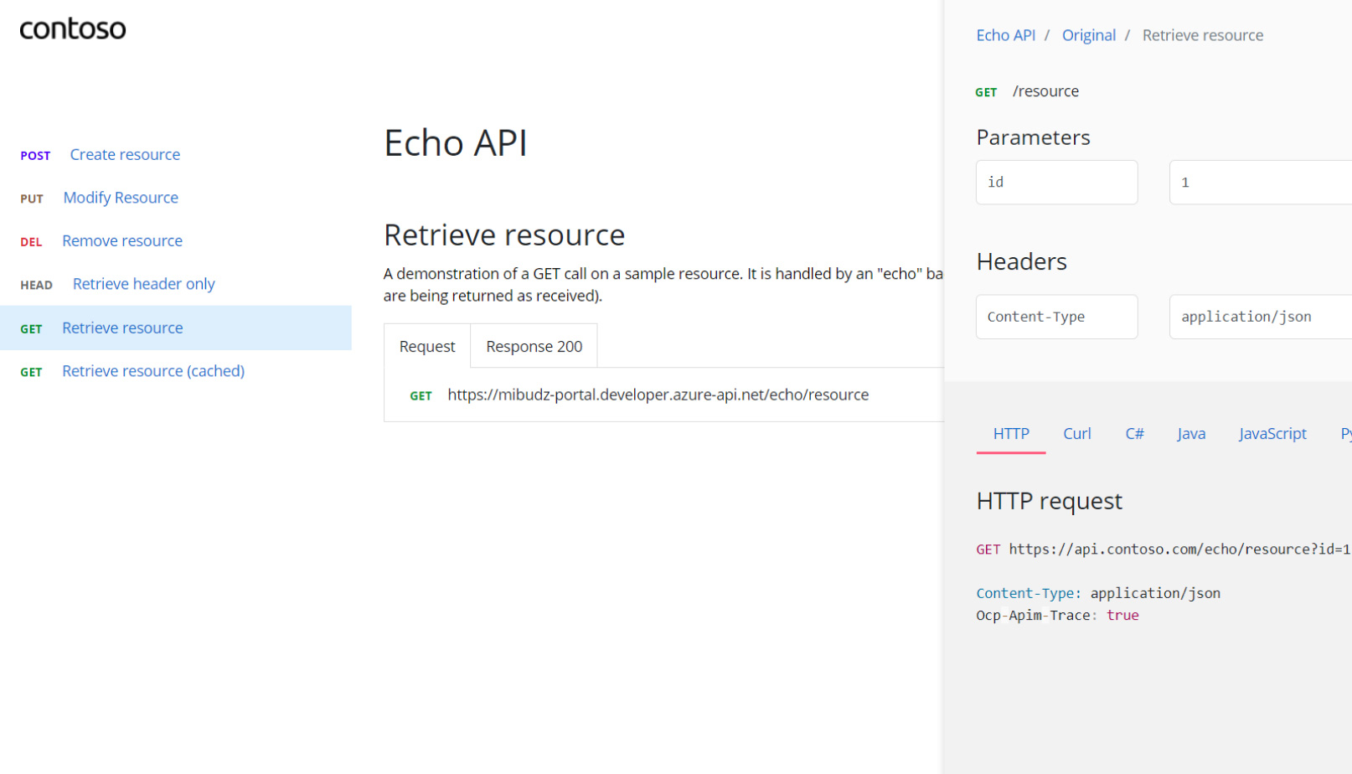The height and width of the screenshot is (774, 1352).
Task: Open the Create resource operation
Action: pos(125,155)
